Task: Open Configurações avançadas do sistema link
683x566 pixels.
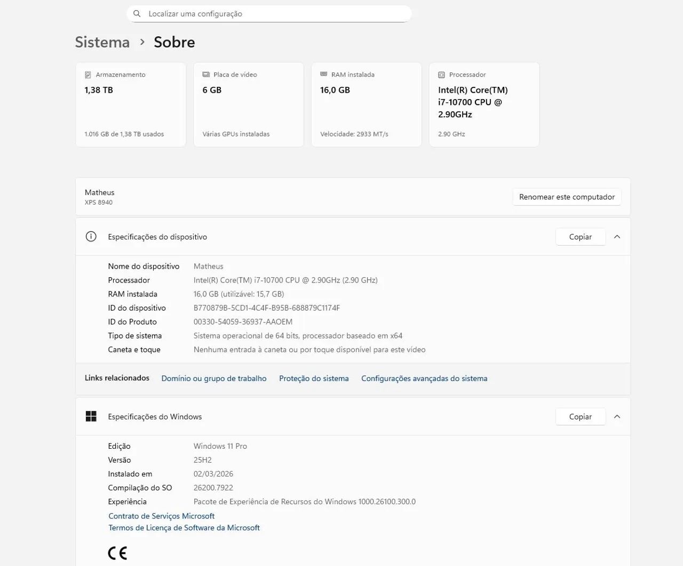Action: [424, 378]
